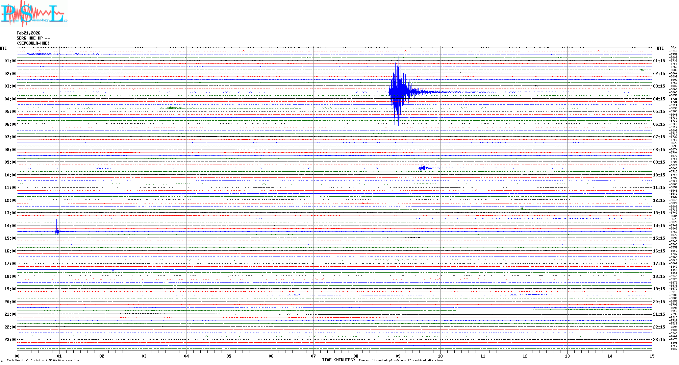Click the small blue event near minute 10

coord(423,168)
